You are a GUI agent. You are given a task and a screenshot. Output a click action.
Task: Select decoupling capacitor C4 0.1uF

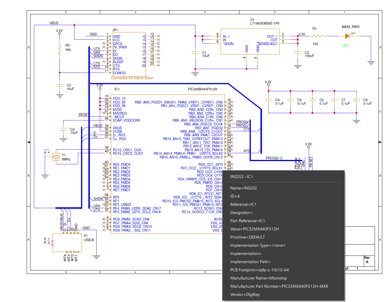click(268, 99)
